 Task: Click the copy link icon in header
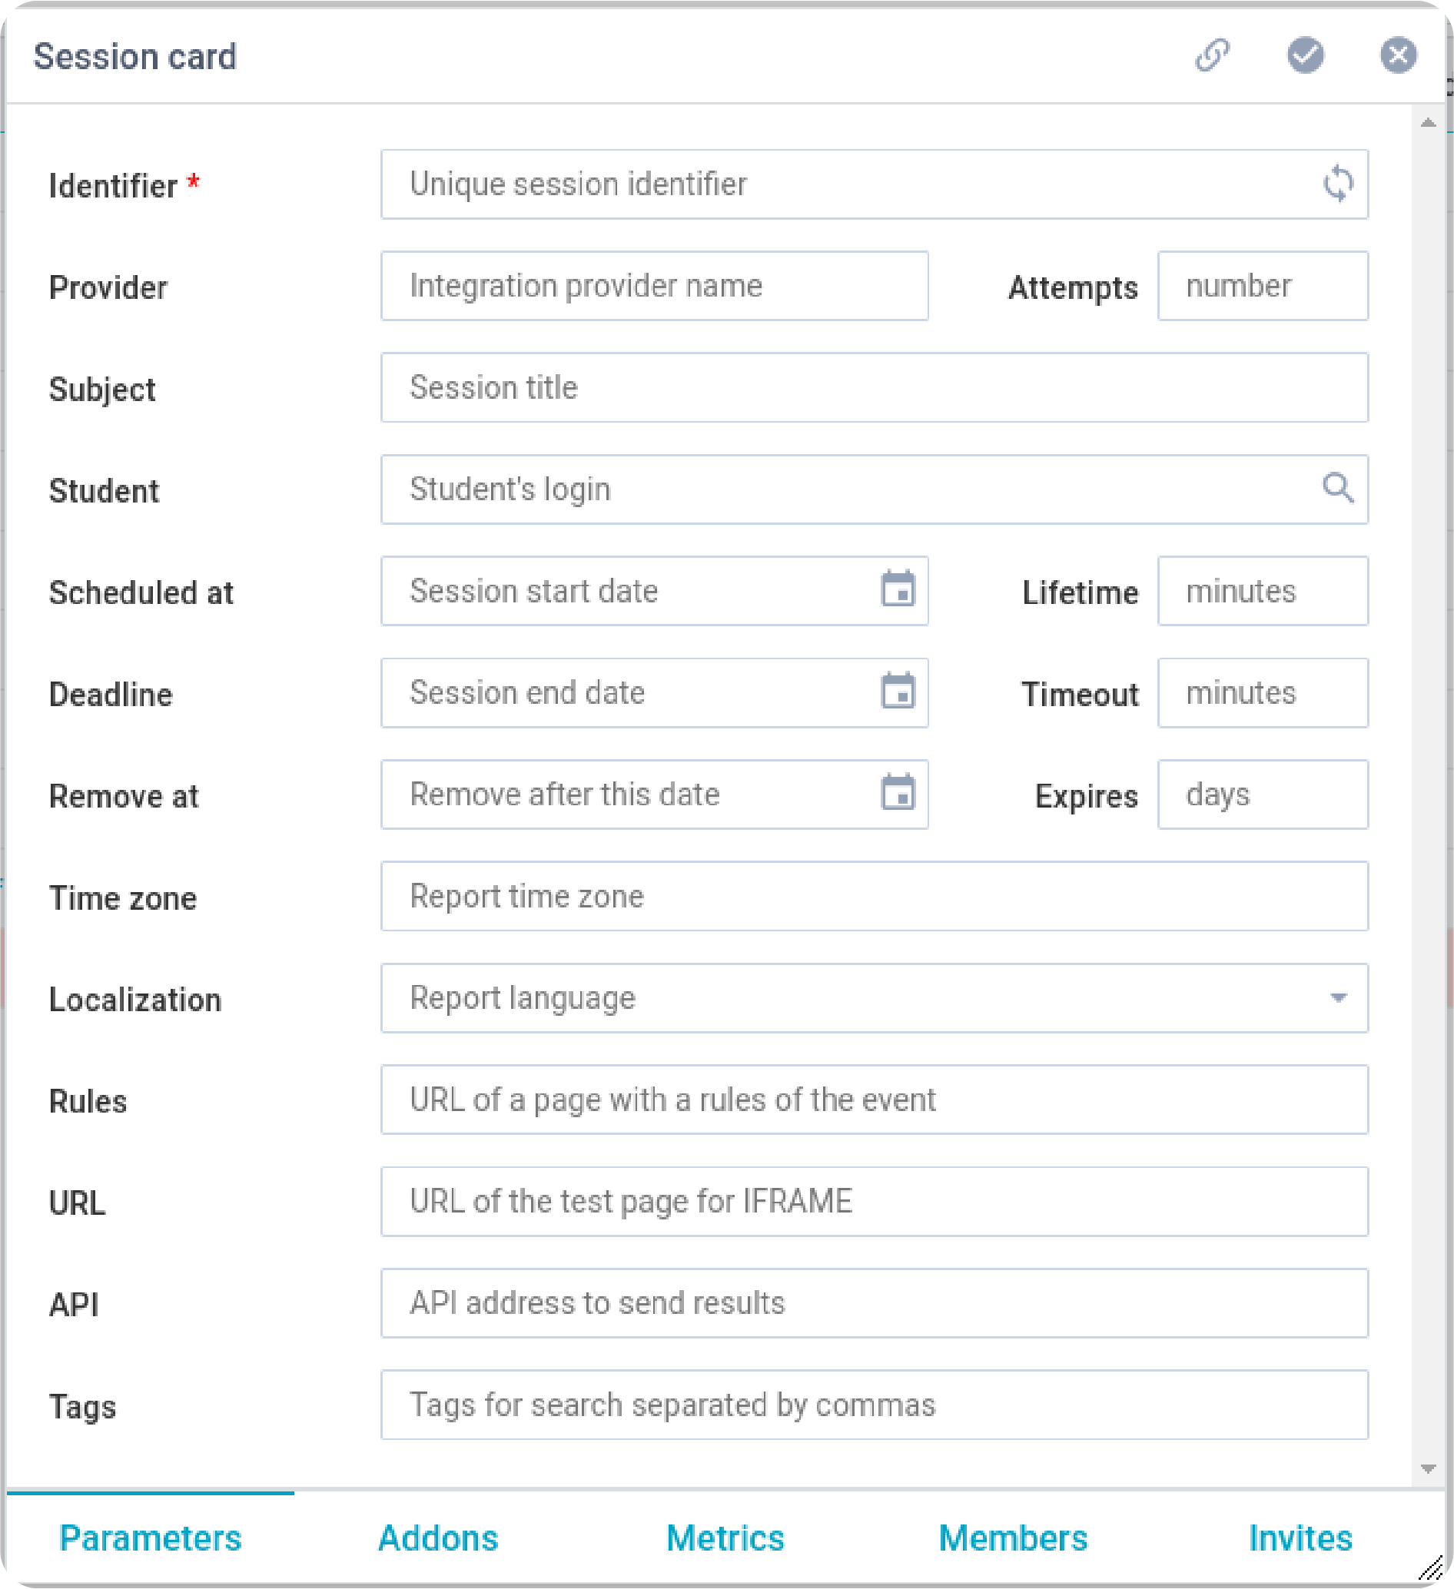(1212, 55)
